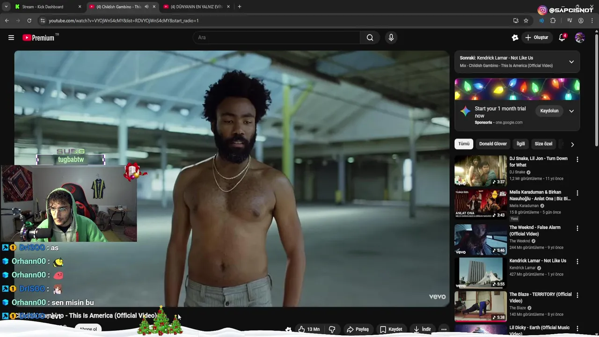The height and width of the screenshot is (337, 599).
Task: Click Kaydolun on the Google One ad
Action: tap(549, 111)
